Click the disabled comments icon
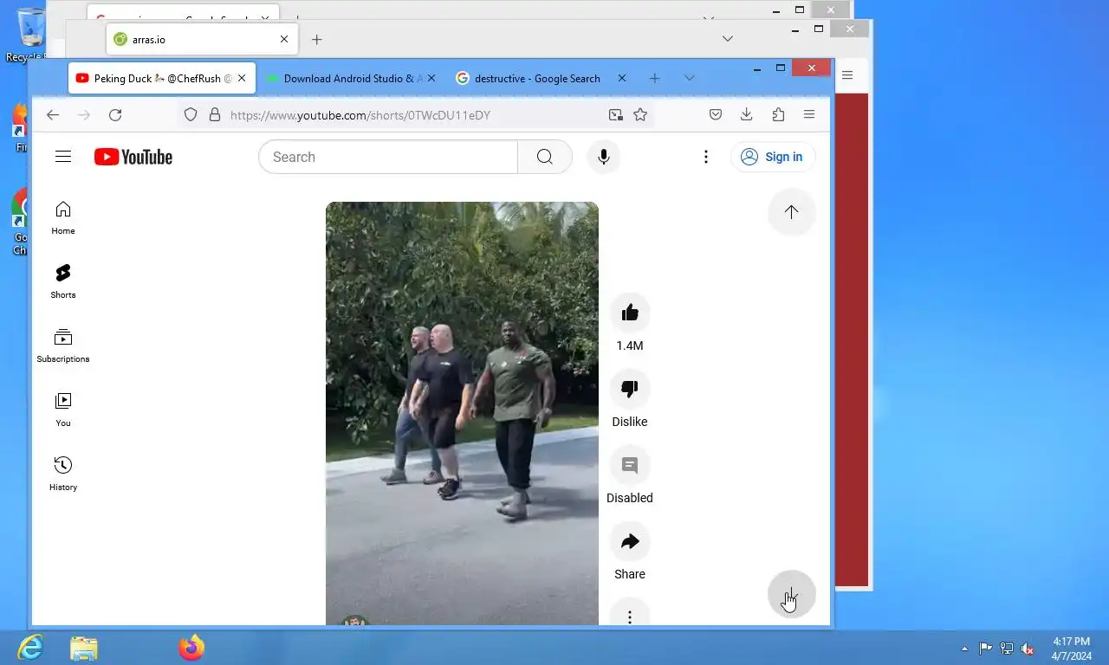1109x665 pixels. pyautogui.click(x=630, y=465)
